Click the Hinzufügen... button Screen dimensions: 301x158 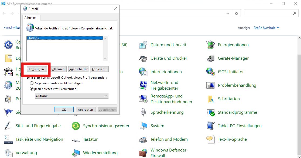[x=37, y=69]
